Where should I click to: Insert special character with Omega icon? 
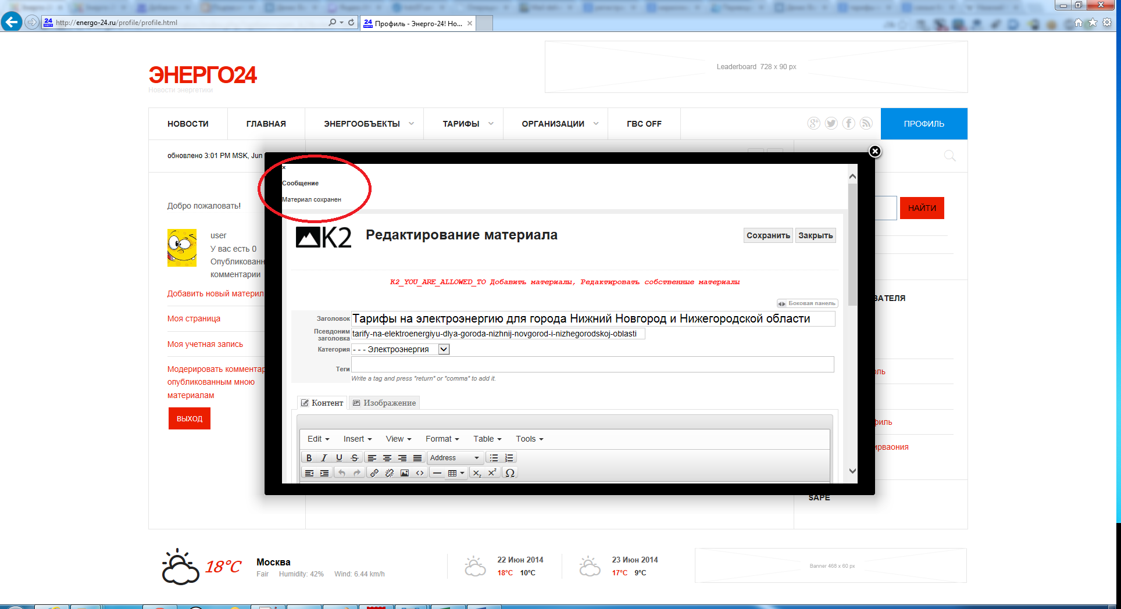510,473
